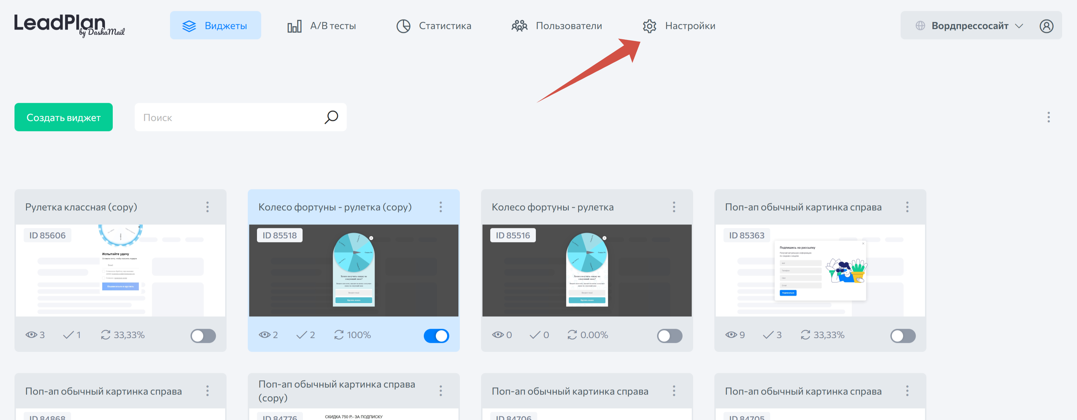
Task: Click the 0.00% conversion value
Action: (x=594, y=335)
